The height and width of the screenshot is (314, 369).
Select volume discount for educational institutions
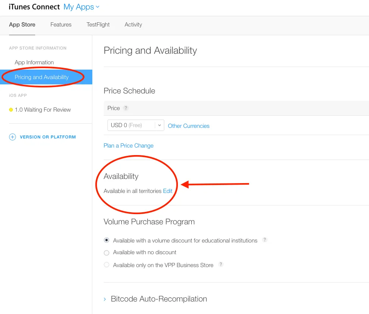pos(107,240)
